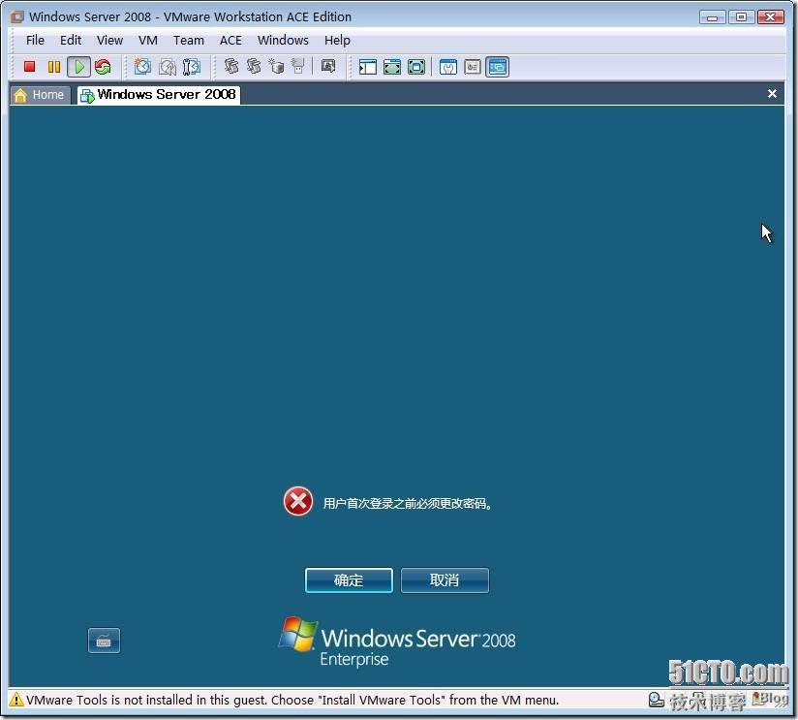Revert to the previous snapshot icon
Viewport: 798px width, 720px height.
(167, 67)
